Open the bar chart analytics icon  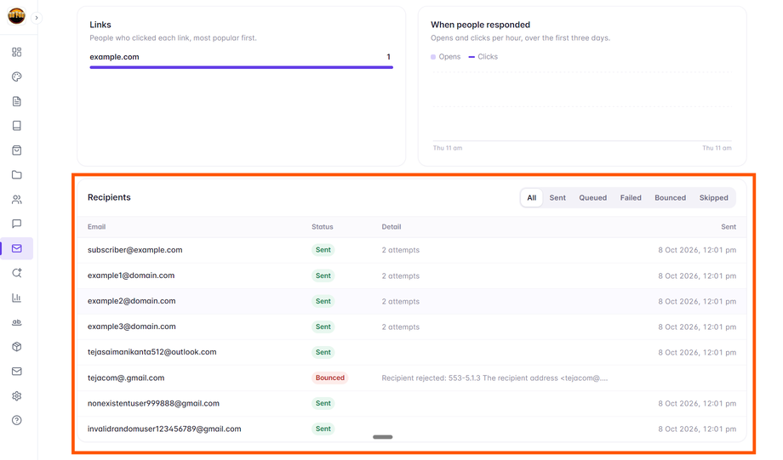[16, 298]
